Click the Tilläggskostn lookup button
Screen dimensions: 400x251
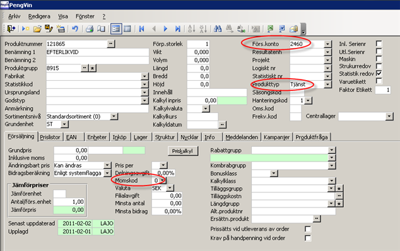pyautogui.click(x=339, y=196)
